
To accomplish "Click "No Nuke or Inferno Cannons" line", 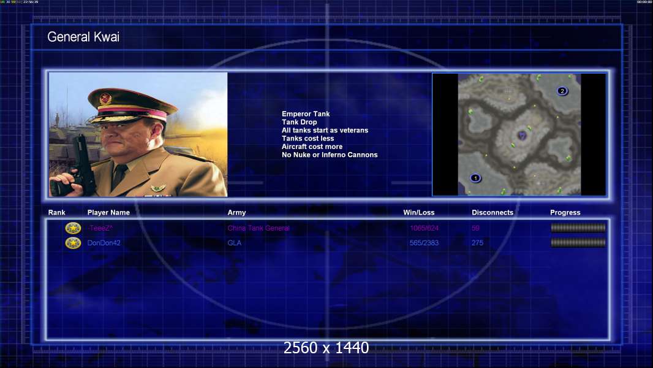I will point(330,155).
